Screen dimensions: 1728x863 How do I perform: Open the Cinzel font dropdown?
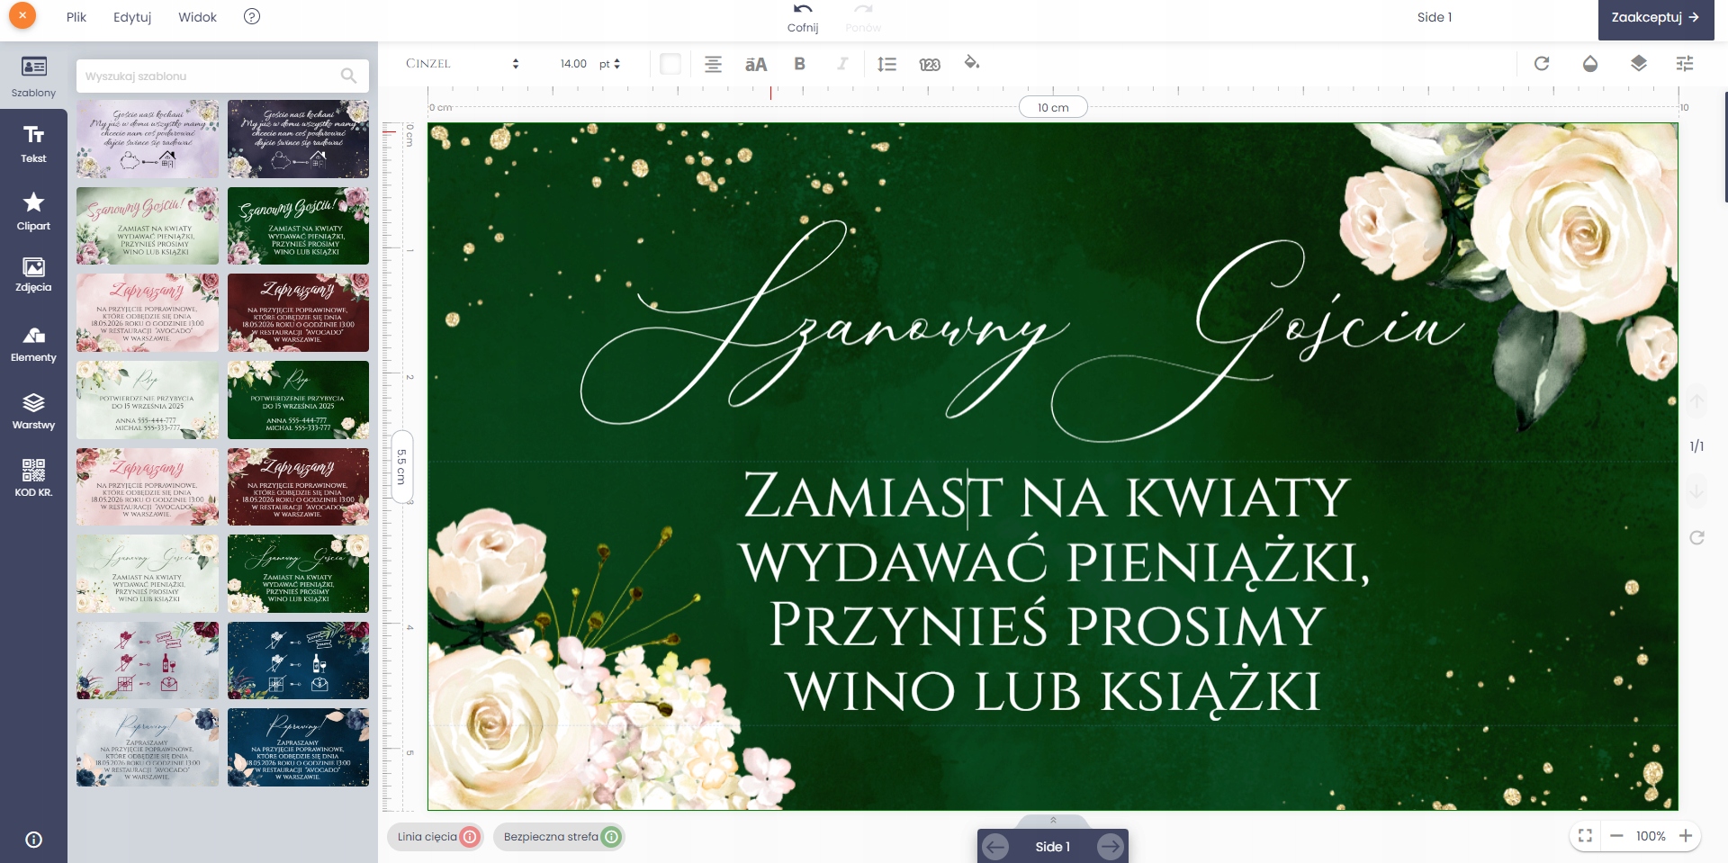tap(462, 64)
